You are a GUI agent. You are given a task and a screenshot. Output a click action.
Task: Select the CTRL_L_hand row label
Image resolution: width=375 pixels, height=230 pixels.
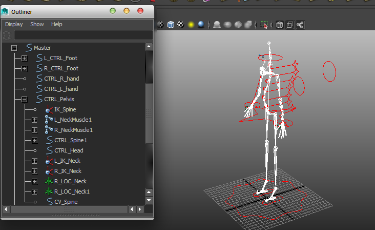[x=61, y=89]
